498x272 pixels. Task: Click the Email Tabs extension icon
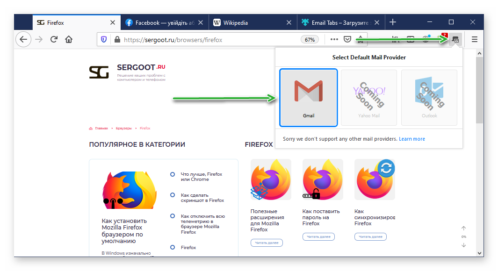pos(455,39)
